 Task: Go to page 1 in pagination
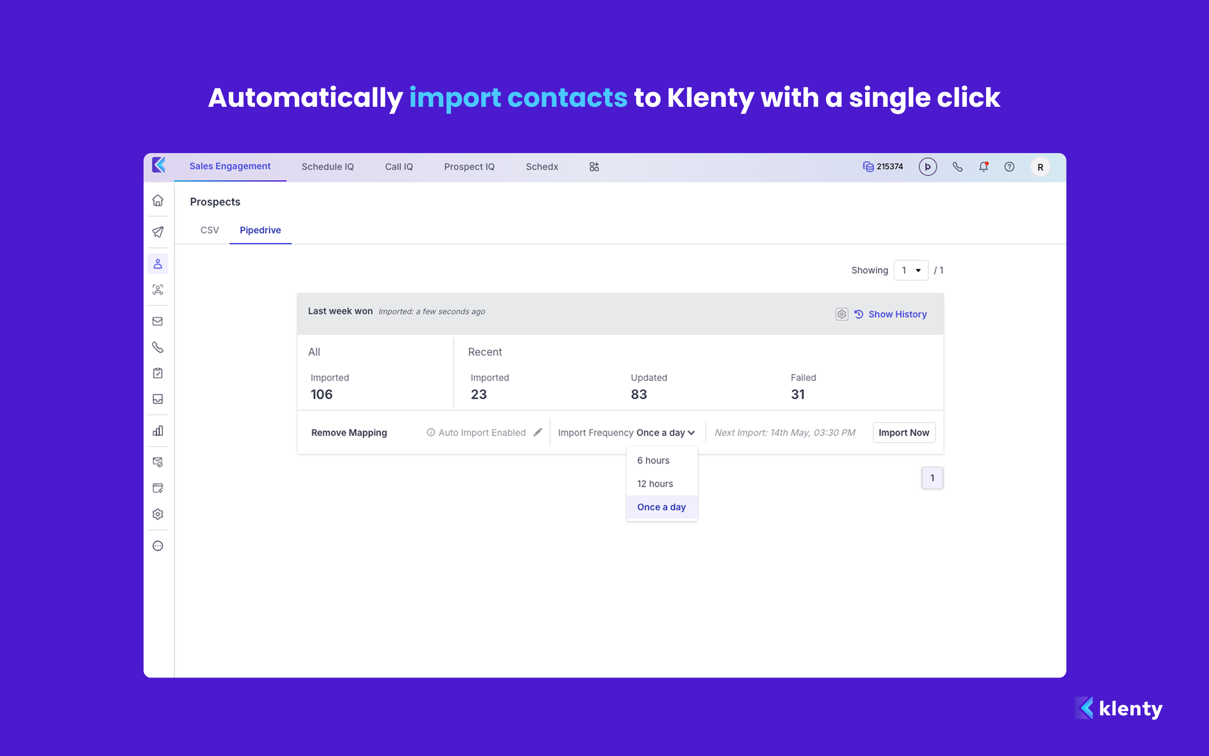pyautogui.click(x=932, y=478)
